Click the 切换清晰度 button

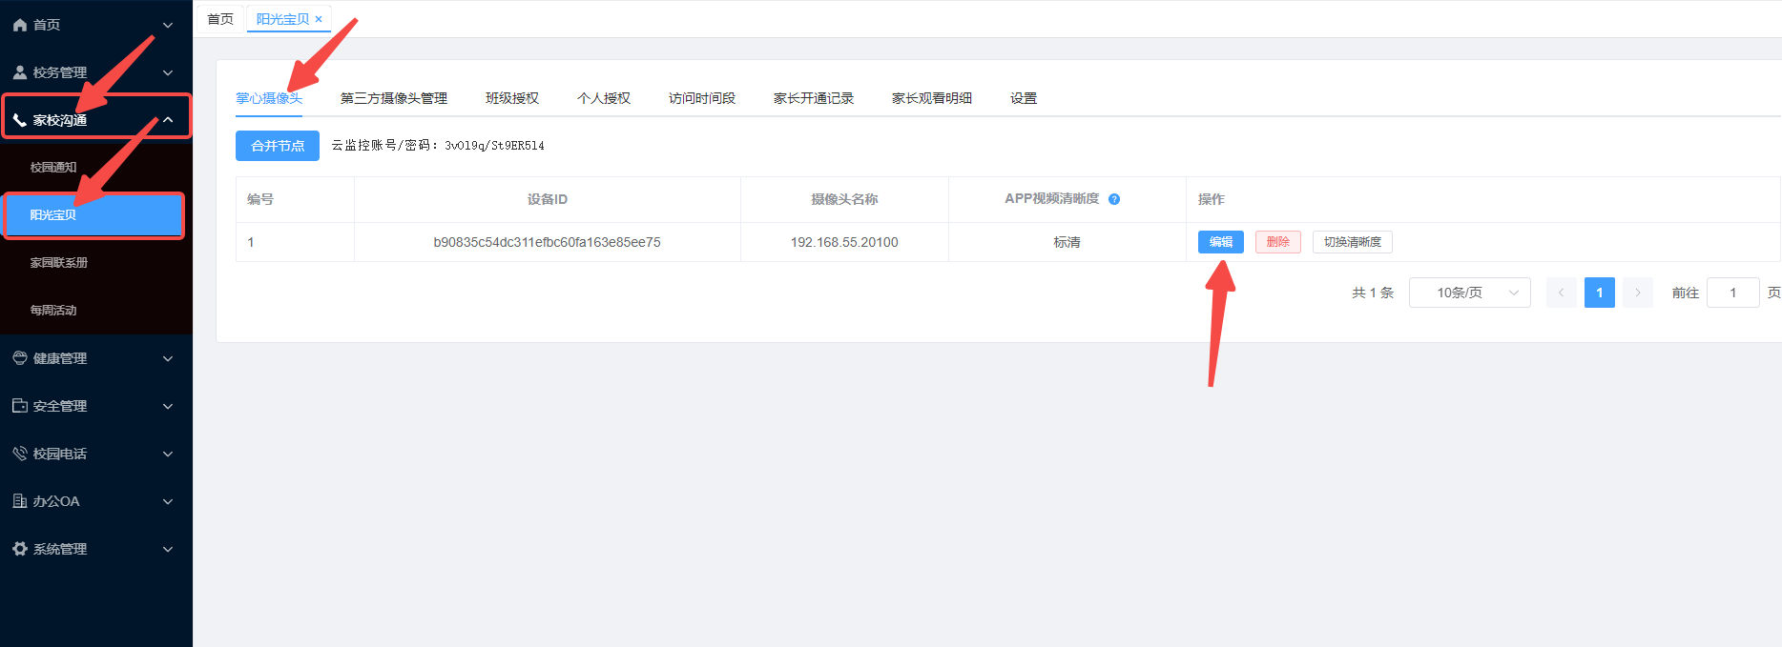pos(1353,242)
